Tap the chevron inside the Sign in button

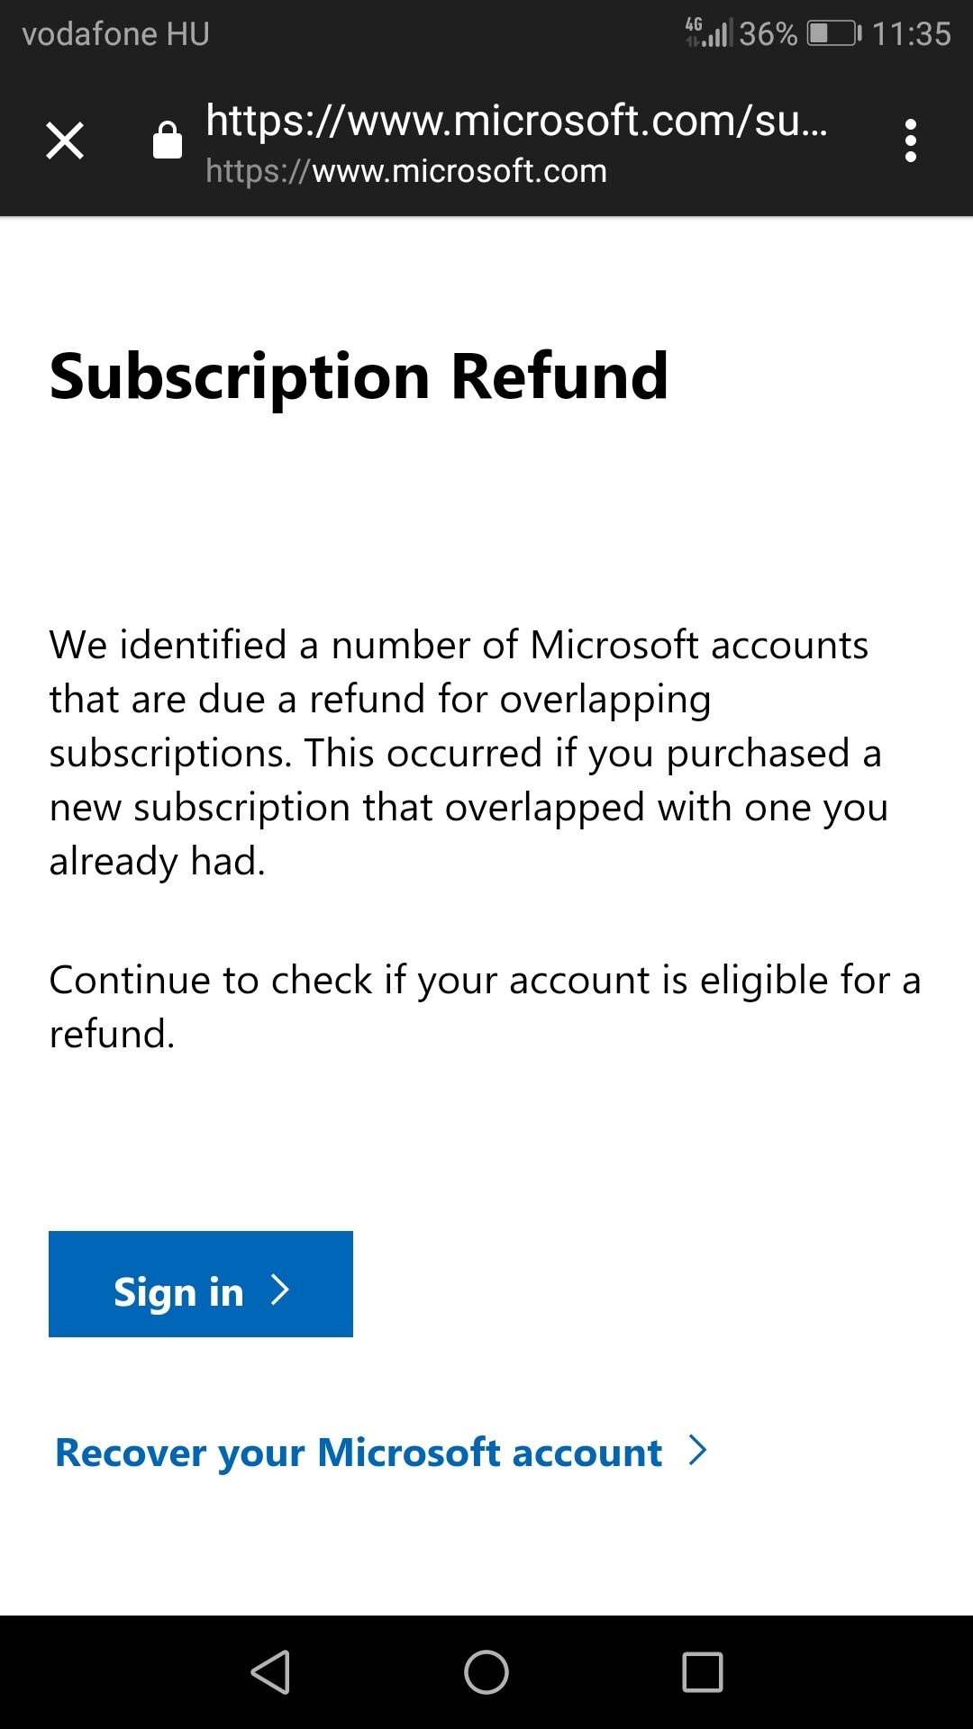(x=280, y=1290)
